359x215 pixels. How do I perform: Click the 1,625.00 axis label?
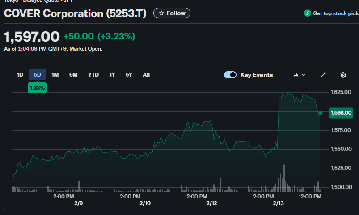tap(341, 92)
